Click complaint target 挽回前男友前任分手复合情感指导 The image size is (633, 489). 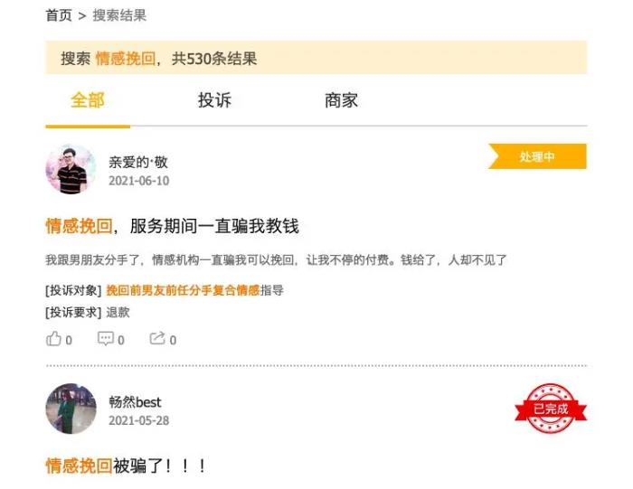[194, 290]
